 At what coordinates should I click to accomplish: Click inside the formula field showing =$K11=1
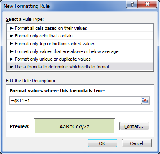[x=75, y=101]
